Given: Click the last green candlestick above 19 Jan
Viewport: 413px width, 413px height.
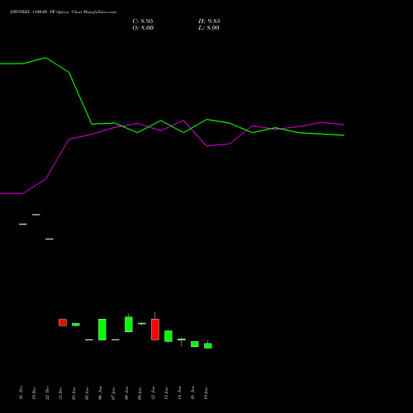Looking at the screenshot, I should point(208,345).
